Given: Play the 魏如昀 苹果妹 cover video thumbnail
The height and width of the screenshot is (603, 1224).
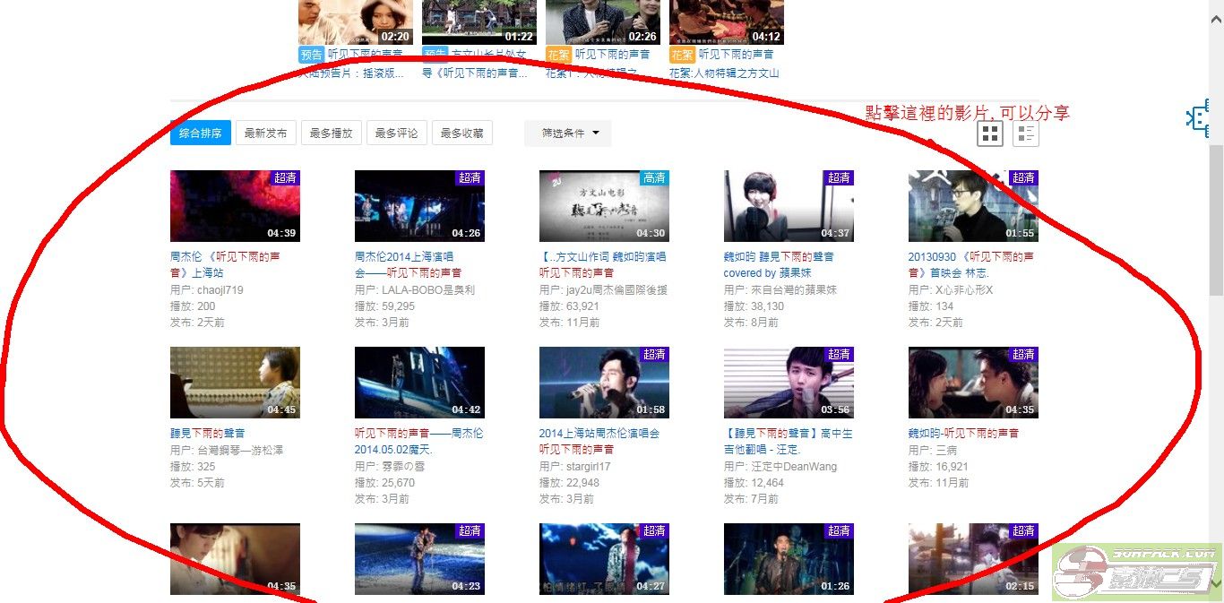Looking at the screenshot, I should click(x=789, y=205).
